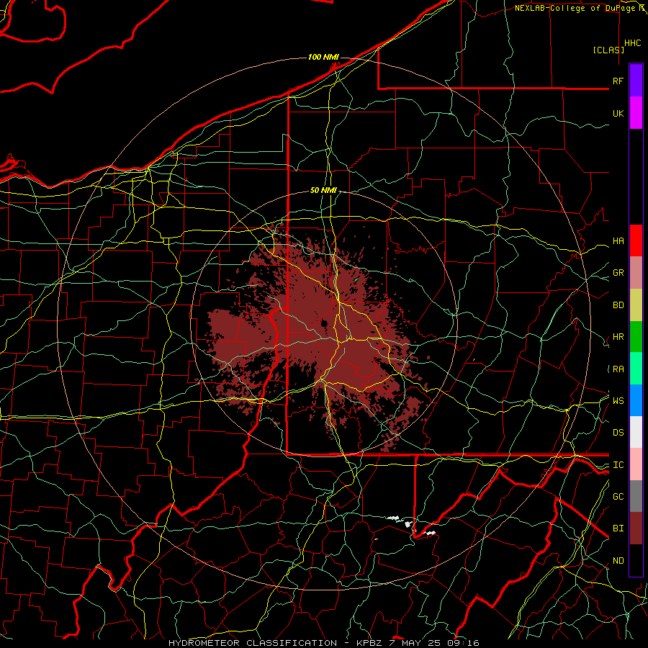The height and width of the screenshot is (648, 648).
Task: Click the RF purple legend swatch
Action: click(636, 81)
